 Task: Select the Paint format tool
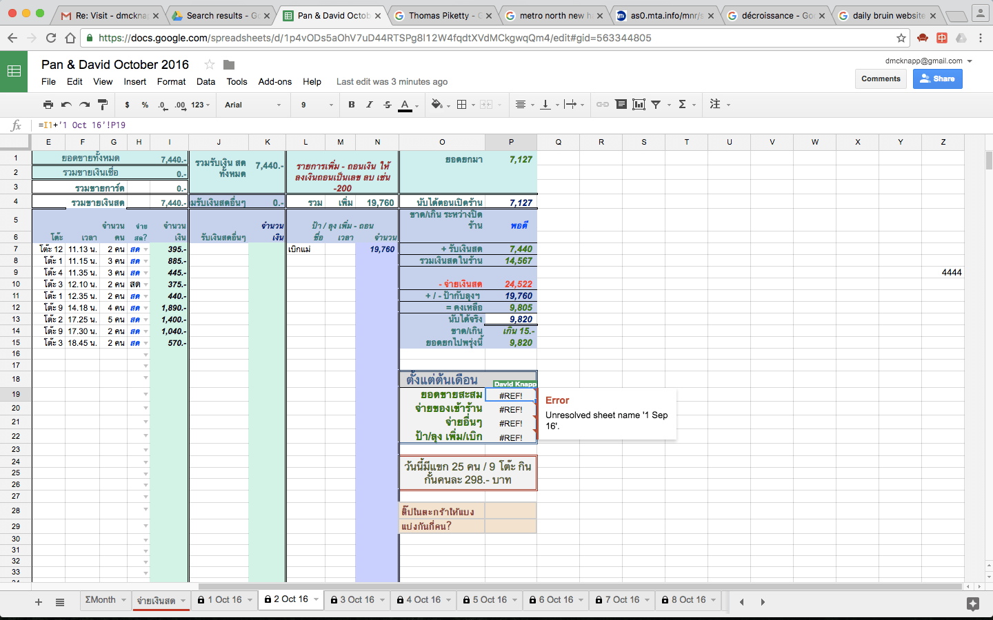pyautogui.click(x=101, y=105)
